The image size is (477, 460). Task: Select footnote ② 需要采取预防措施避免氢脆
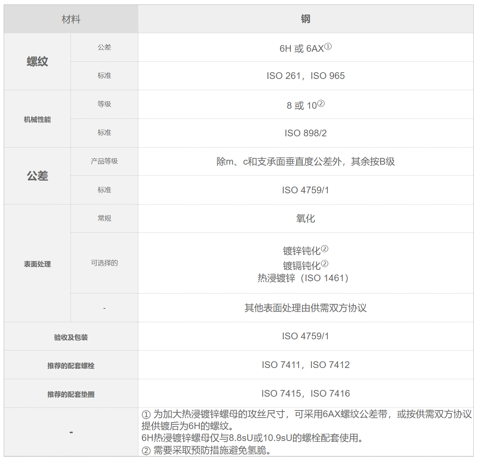coord(206,450)
